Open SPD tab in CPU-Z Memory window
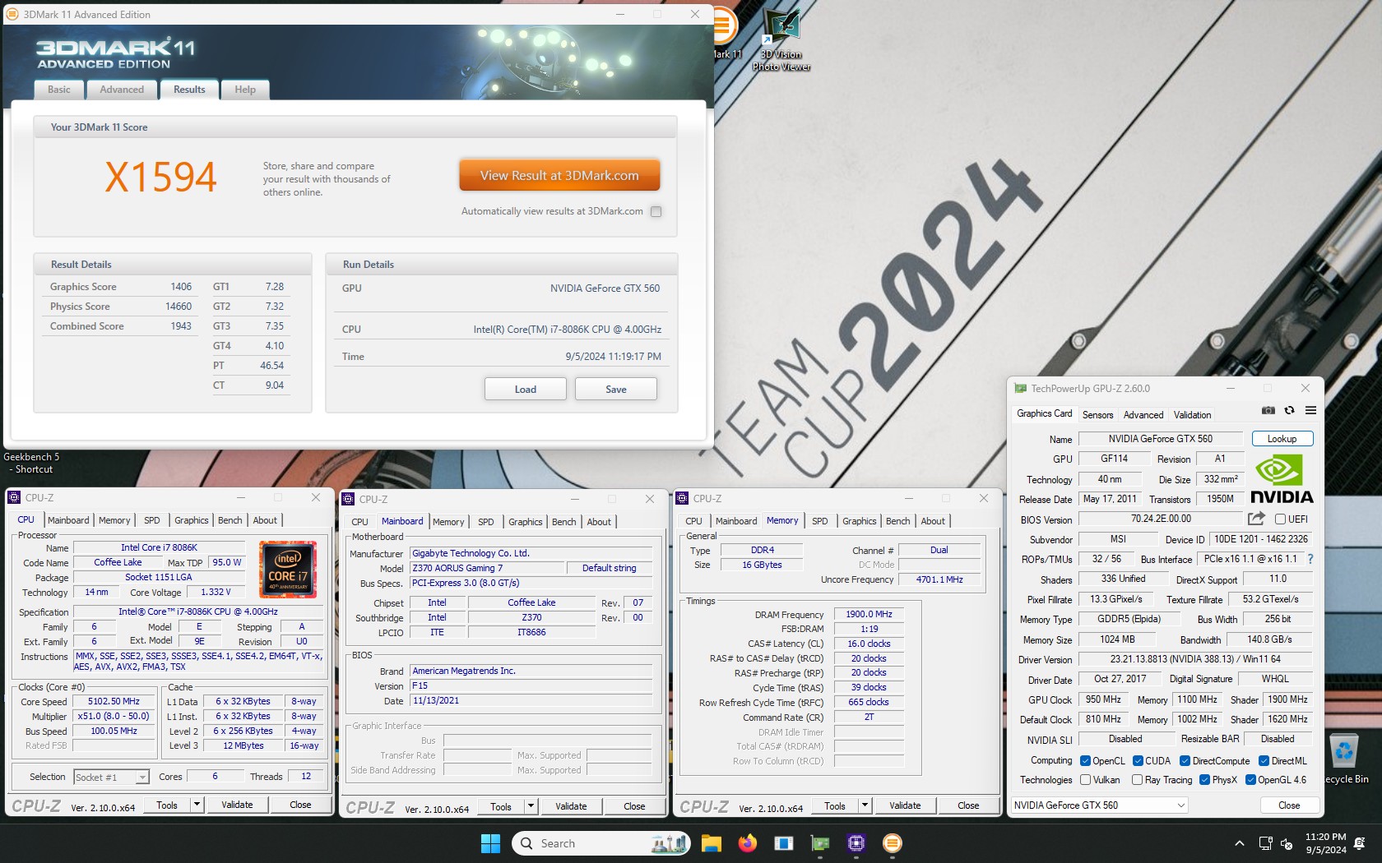Viewport: 1382px width, 863px height. (820, 521)
